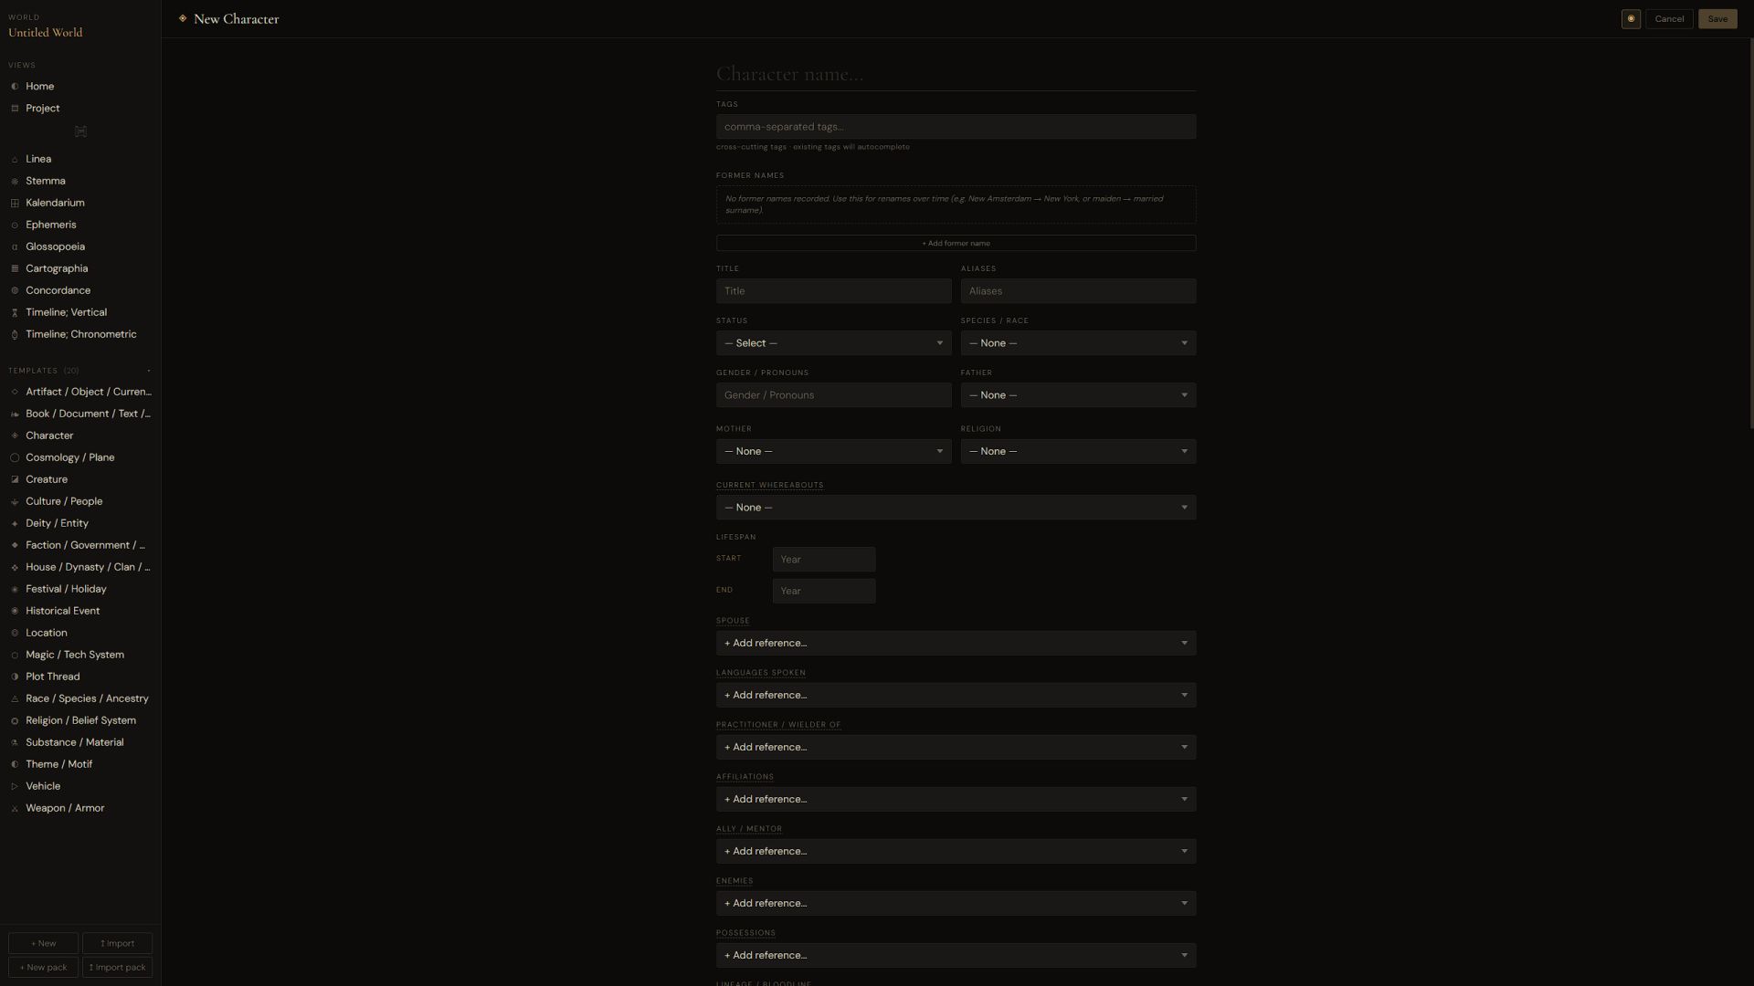
Task: Open the Theme / Motif template
Action: click(80, 764)
